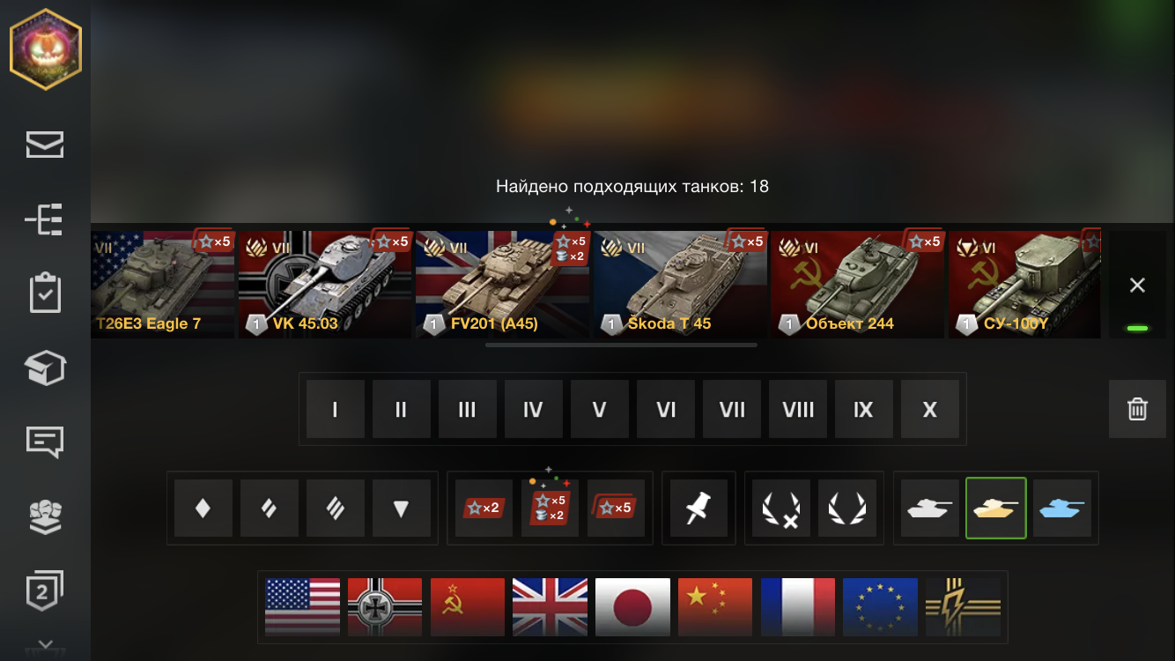This screenshot has height=661, width=1175.
Task: Open the tech tree icon in sidebar
Action: pyautogui.click(x=45, y=219)
